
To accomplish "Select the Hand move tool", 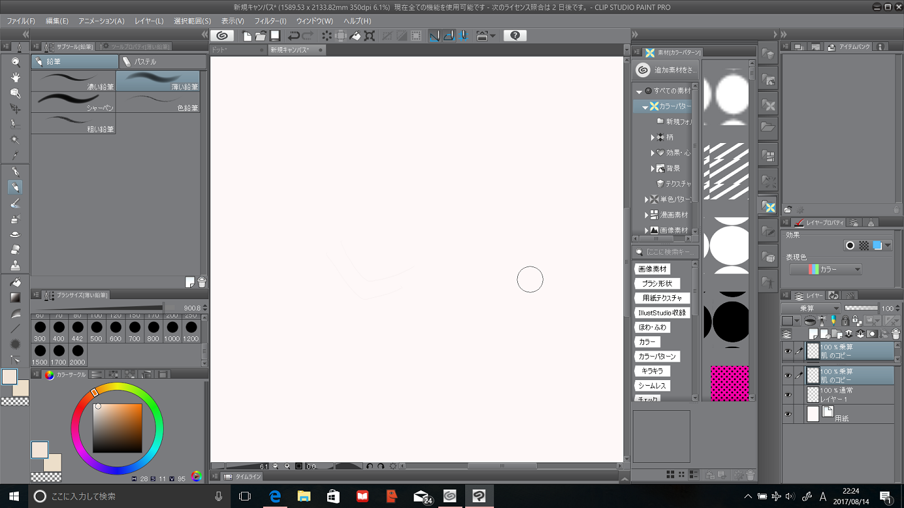I will pyautogui.click(x=16, y=78).
